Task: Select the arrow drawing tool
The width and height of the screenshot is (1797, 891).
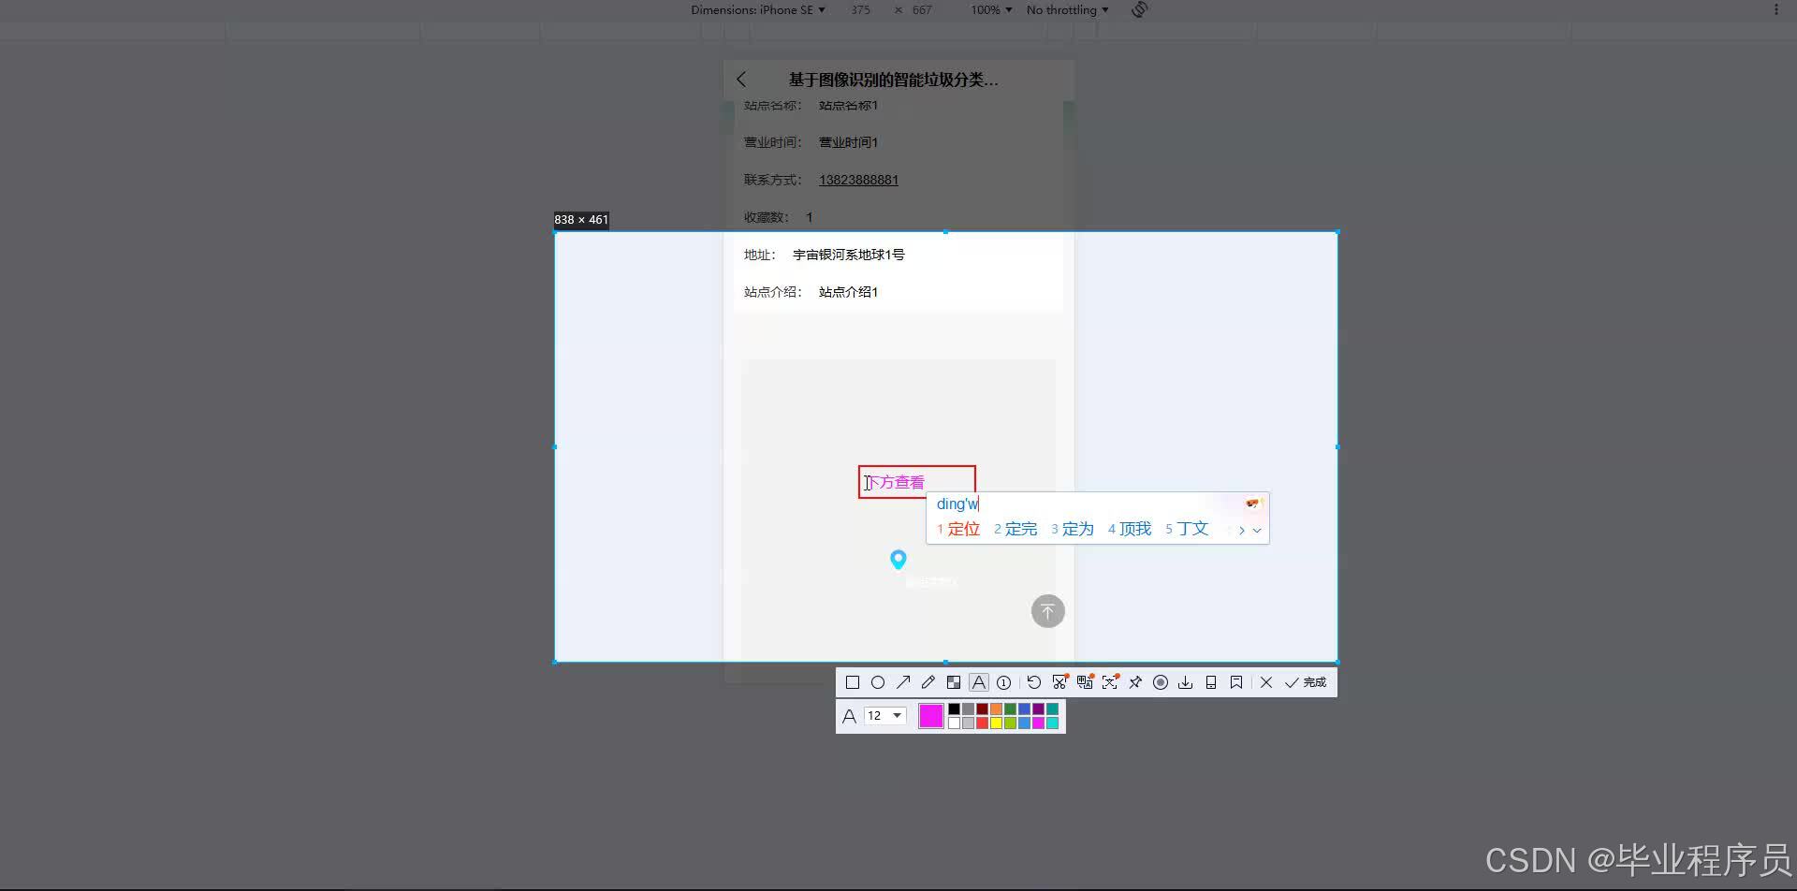Action: [x=903, y=682]
